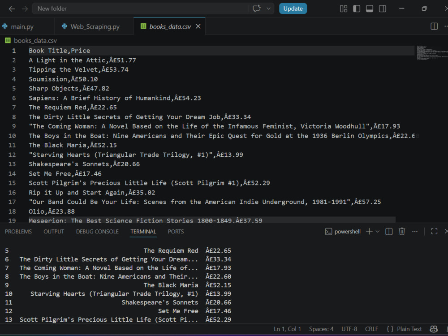Open terminal more actions menu

415,232
